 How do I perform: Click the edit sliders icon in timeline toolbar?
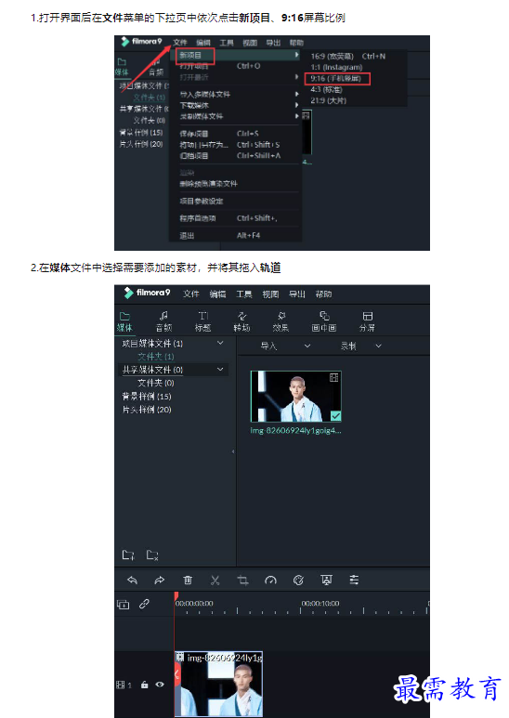(354, 580)
